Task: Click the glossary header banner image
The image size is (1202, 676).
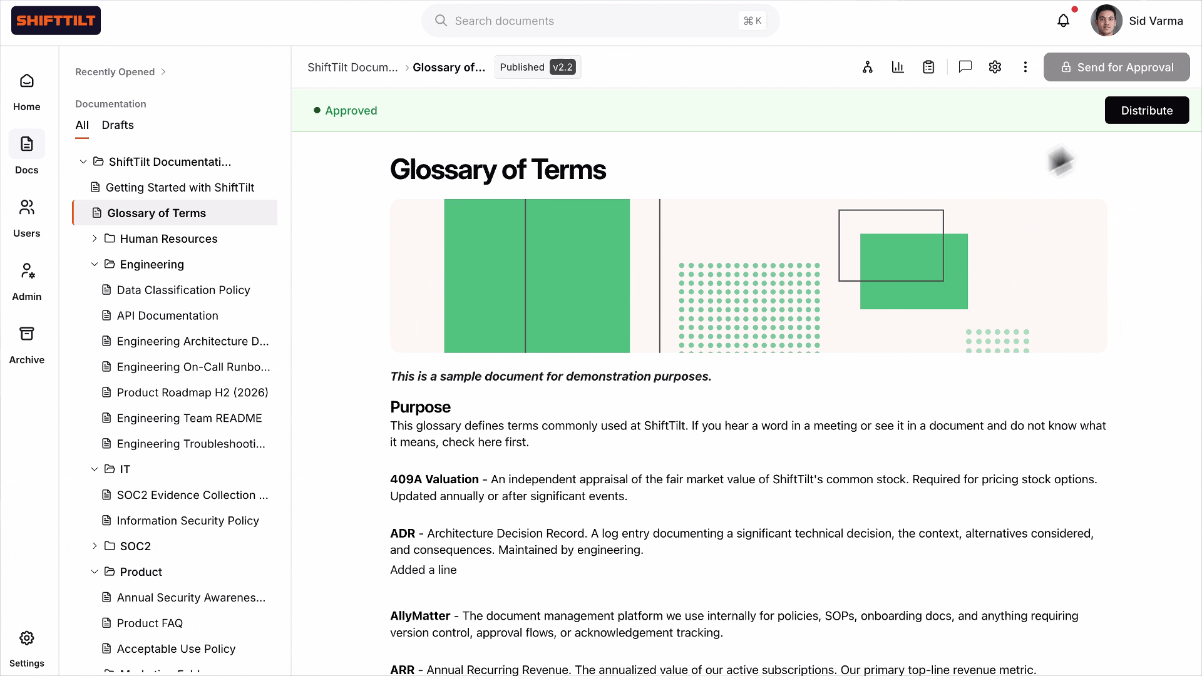Action: click(x=748, y=276)
